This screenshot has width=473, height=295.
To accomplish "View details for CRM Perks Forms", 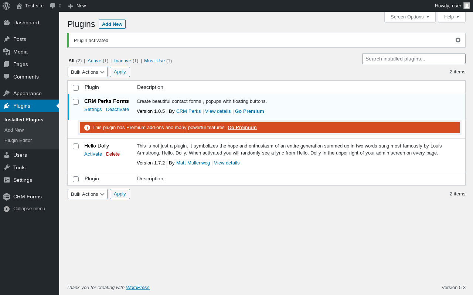I will coord(218,111).
